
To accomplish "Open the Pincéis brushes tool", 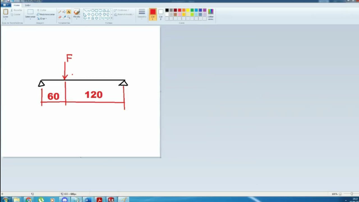I will click(x=77, y=13).
